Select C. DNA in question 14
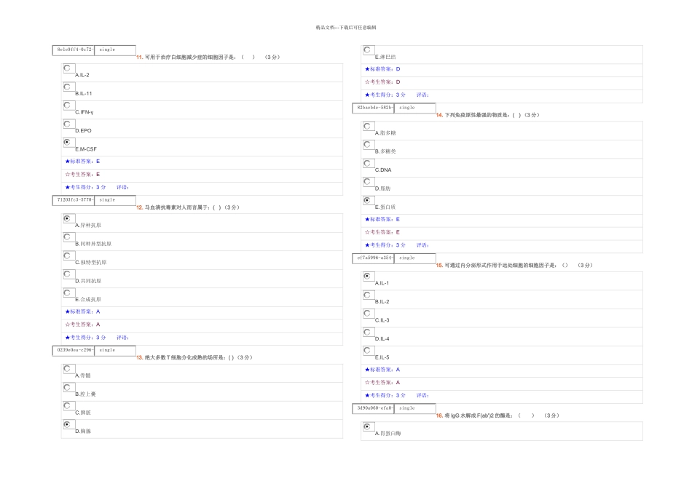The width and height of the screenshot is (692, 489). (367, 163)
